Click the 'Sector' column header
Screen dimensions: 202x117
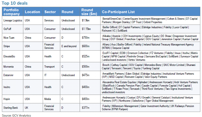(x=50, y=12)
